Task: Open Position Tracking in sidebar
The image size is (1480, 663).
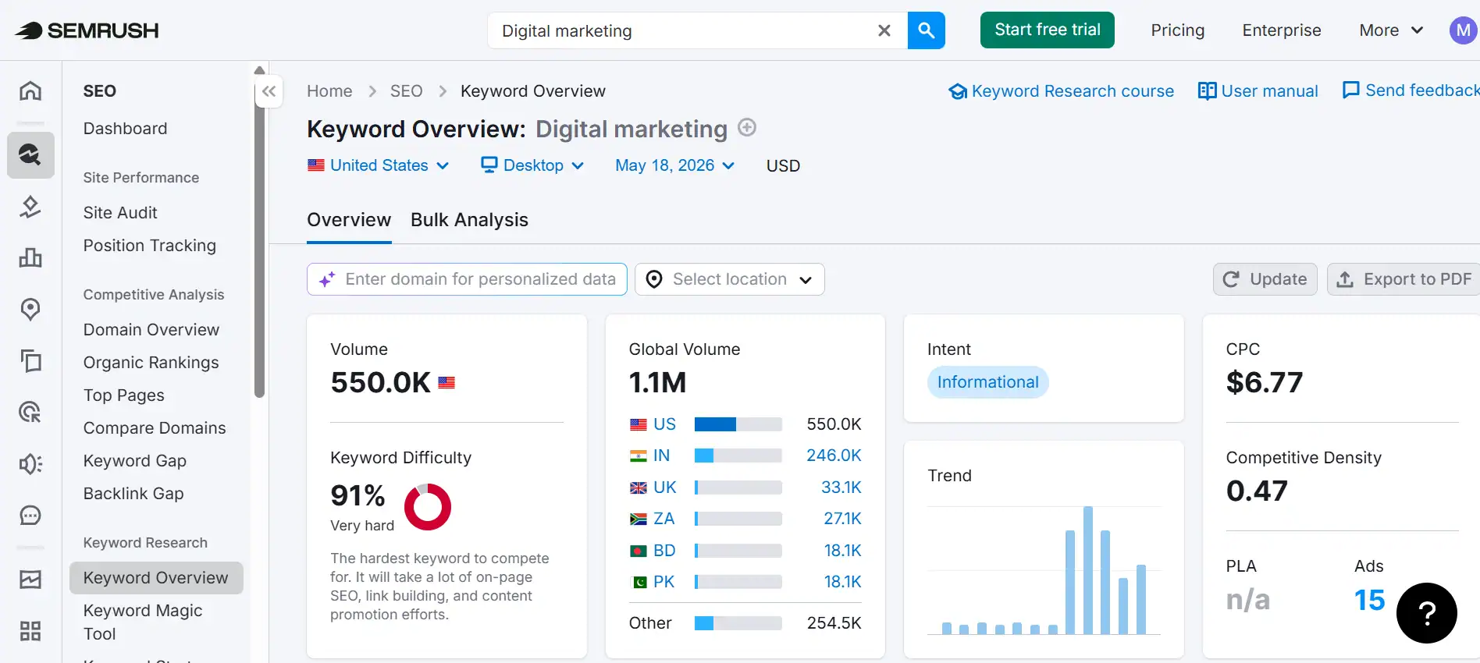Action: tap(150, 246)
